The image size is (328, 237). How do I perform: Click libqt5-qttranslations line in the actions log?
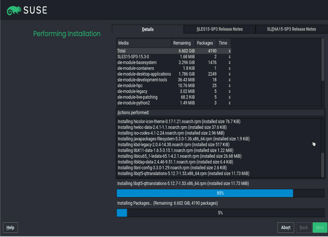point(183,174)
